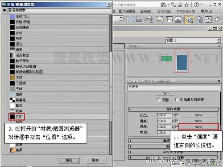Open the 渲染(R) menu

click(x=146, y=11)
